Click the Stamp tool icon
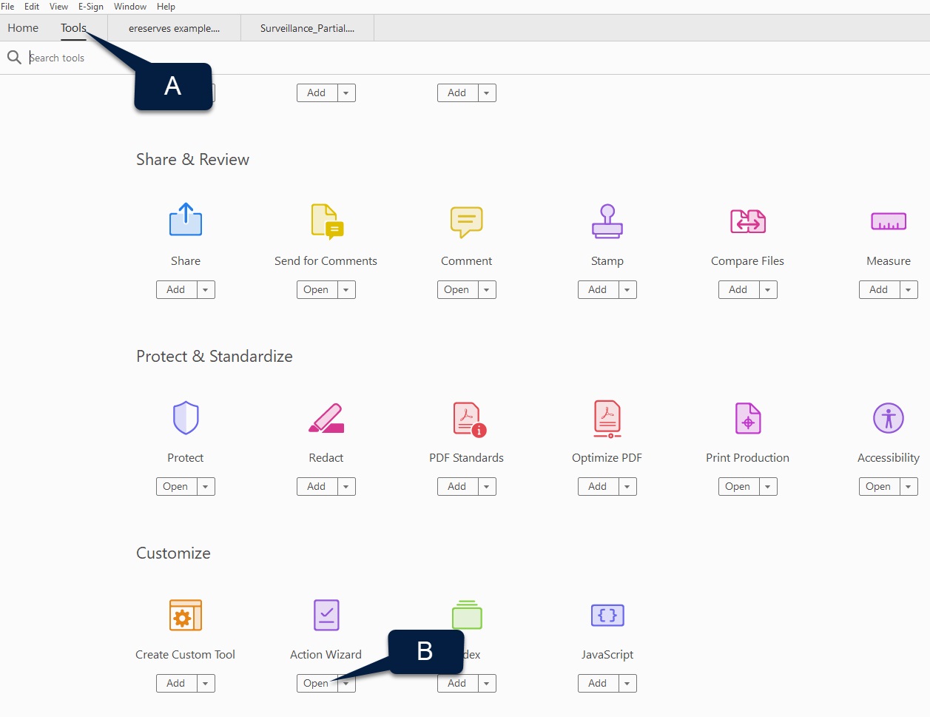 [607, 221]
